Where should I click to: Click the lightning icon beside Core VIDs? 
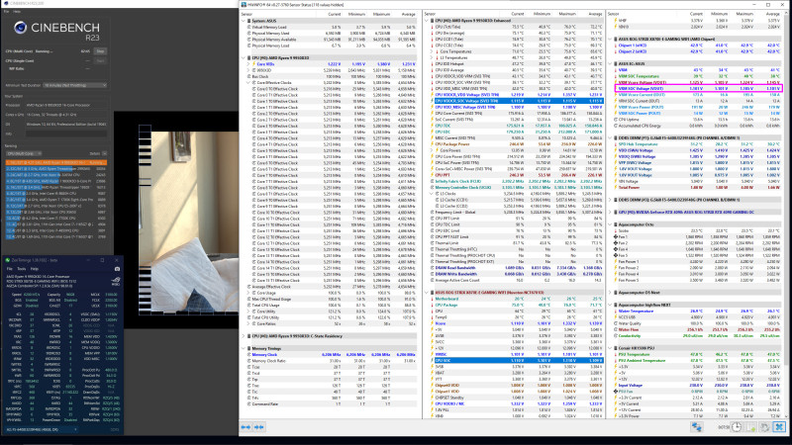[x=254, y=64]
